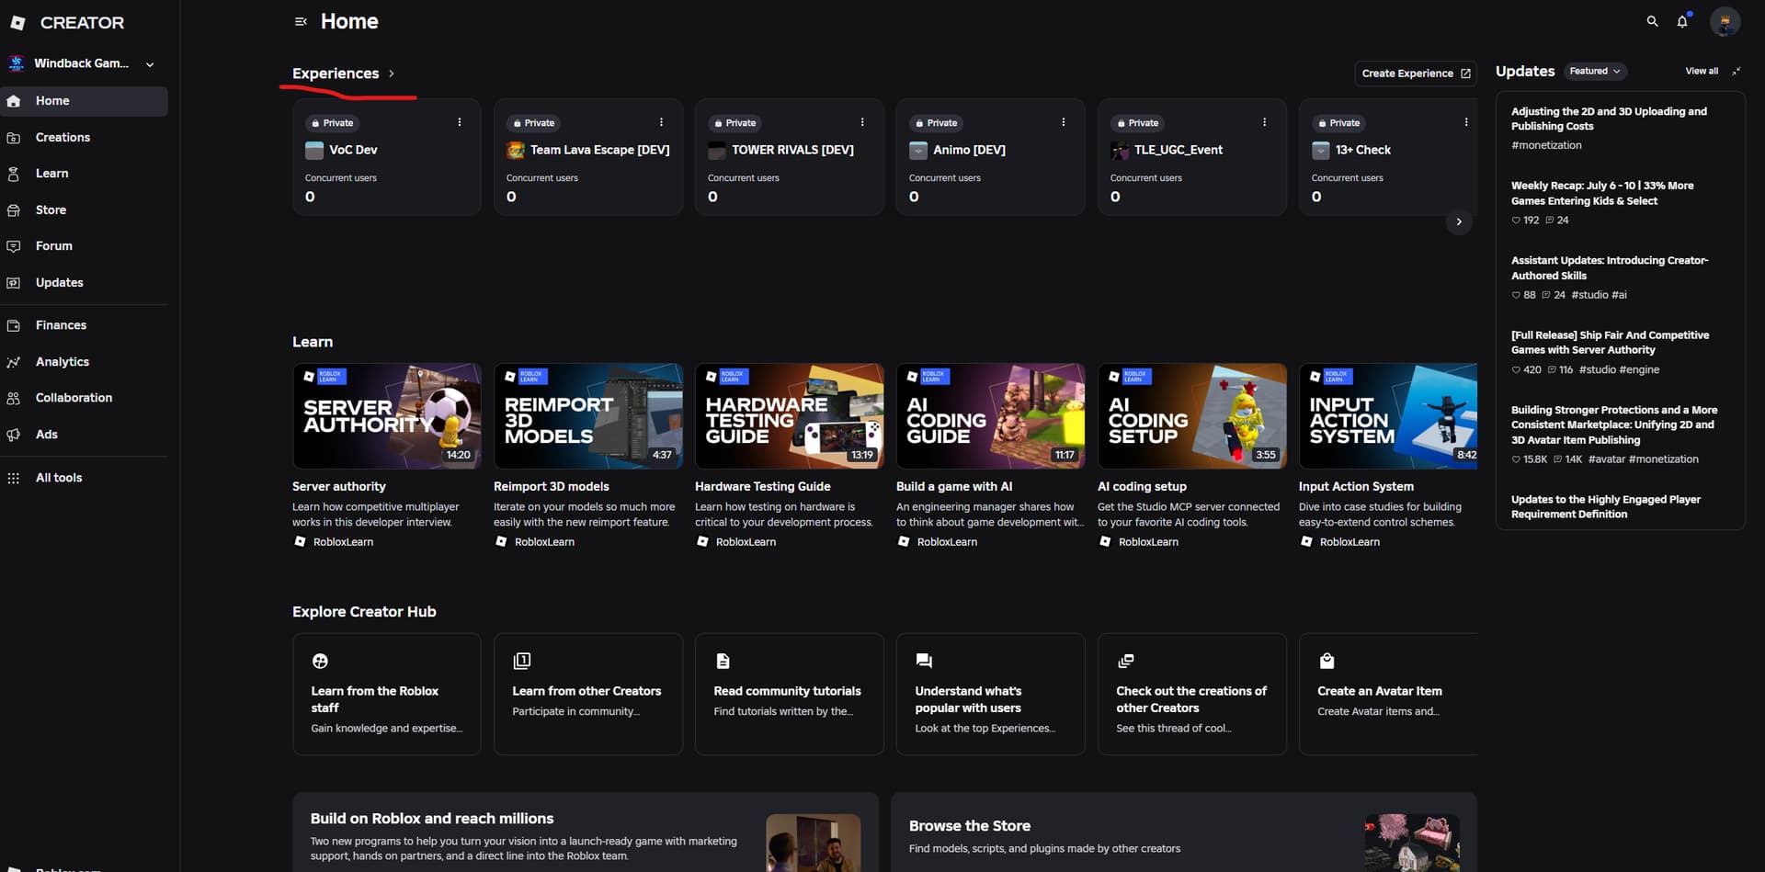Open options menu for VoC Dev
The image size is (1765, 872).
pos(460,122)
